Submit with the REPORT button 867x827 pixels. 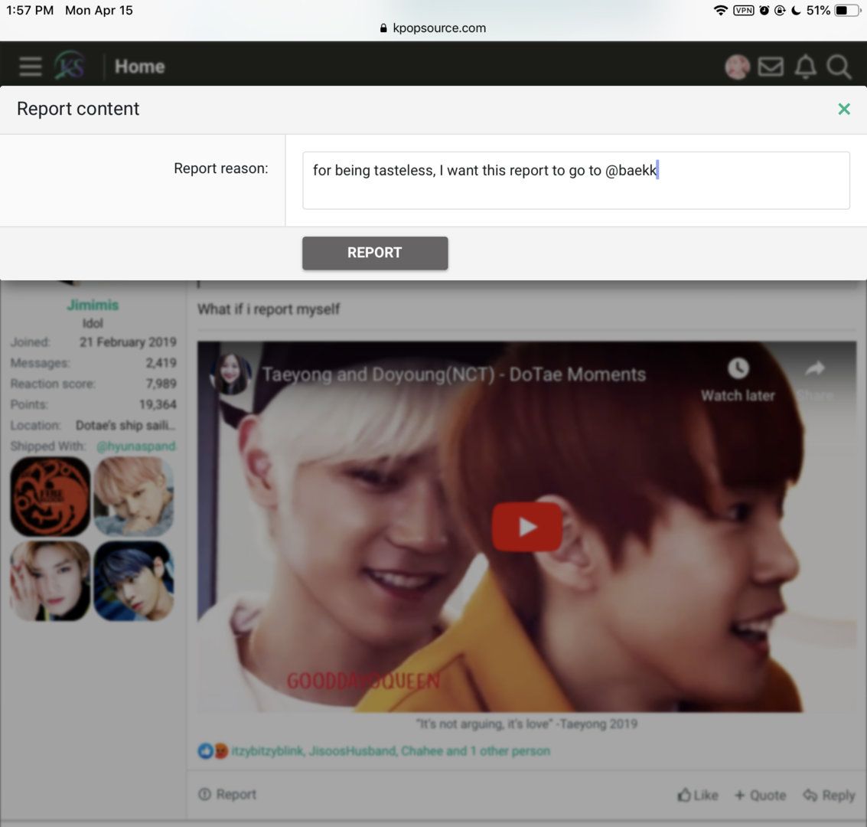(x=375, y=253)
